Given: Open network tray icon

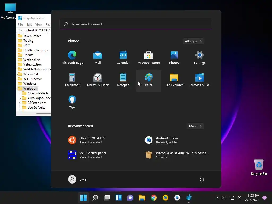Looking at the screenshot, I should click(232, 198).
